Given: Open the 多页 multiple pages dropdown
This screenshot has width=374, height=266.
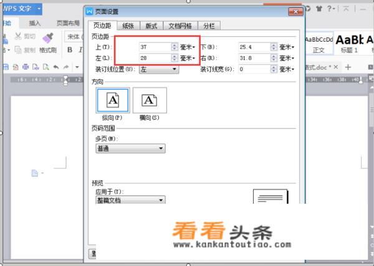Looking at the screenshot, I should click(130, 148).
